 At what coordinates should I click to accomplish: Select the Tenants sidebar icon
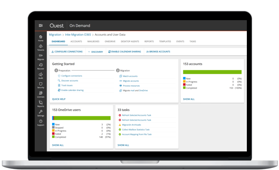pyautogui.click(x=41, y=47)
